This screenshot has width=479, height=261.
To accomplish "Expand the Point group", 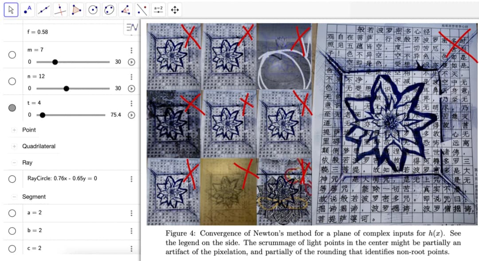I will [14, 130].
